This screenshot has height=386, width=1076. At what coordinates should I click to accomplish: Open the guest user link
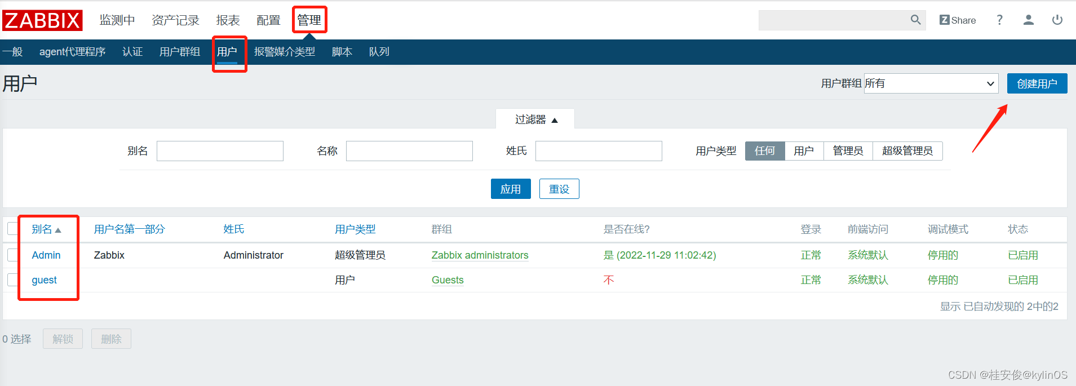click(x=45, y=280)
